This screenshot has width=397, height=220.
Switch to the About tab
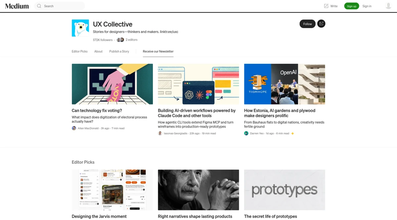click(98, 51)
